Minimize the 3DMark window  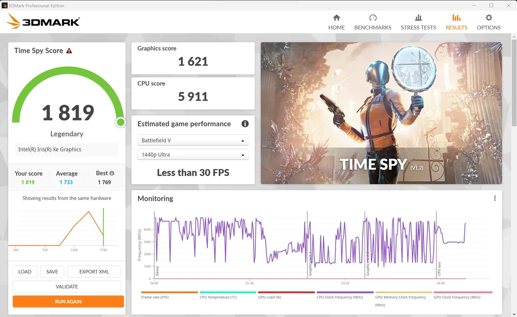(x=474, y=5)
